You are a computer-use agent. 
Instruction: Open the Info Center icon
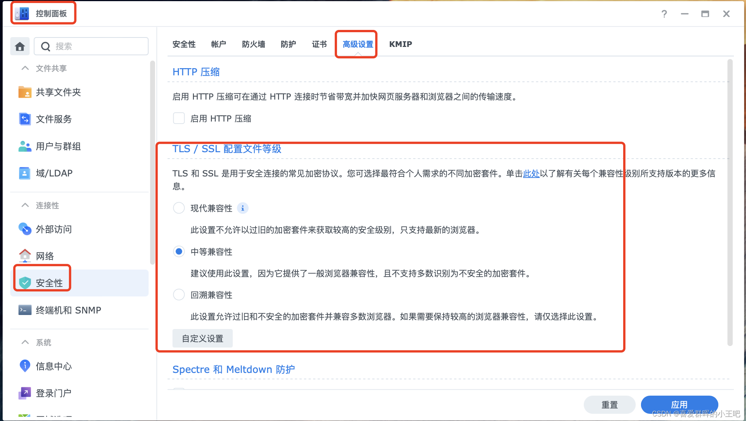coord(25,366)
